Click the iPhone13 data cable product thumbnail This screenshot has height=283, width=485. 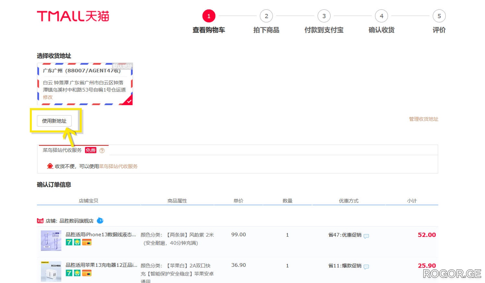coord(51,240)
